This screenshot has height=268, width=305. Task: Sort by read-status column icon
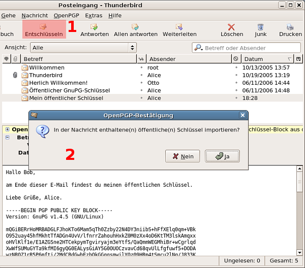point(141,59)
